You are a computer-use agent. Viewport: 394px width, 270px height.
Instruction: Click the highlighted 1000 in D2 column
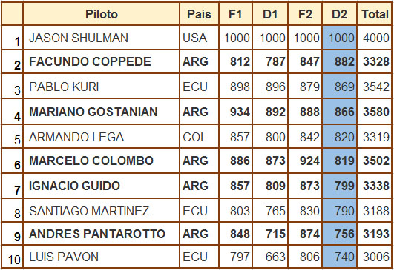[x=340, y=38]
